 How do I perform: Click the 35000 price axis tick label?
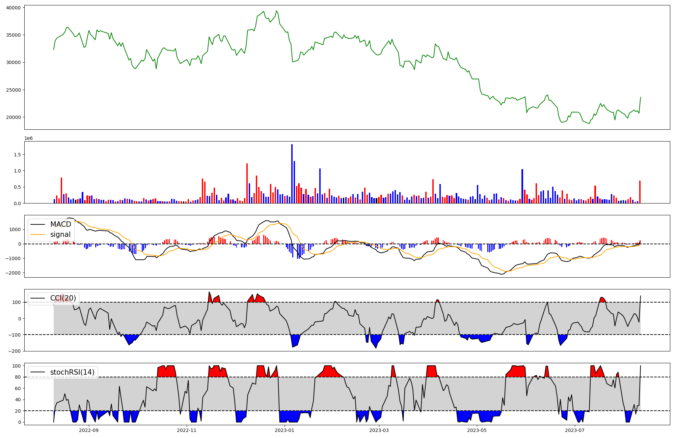(x=13, y=35)
